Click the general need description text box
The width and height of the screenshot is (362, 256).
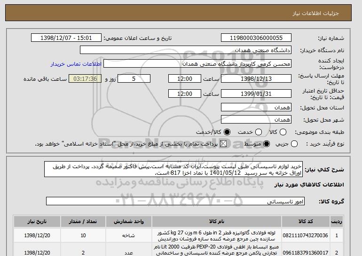point(173,170)
